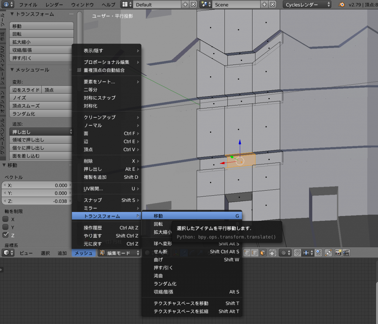Open the Cyclesレンダー engine dropdown
378x324 pixels.
click(x=307, y=4)
